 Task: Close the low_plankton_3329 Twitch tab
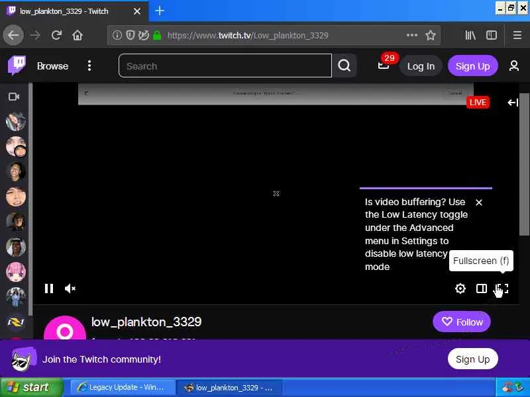[x=137, y=11]
